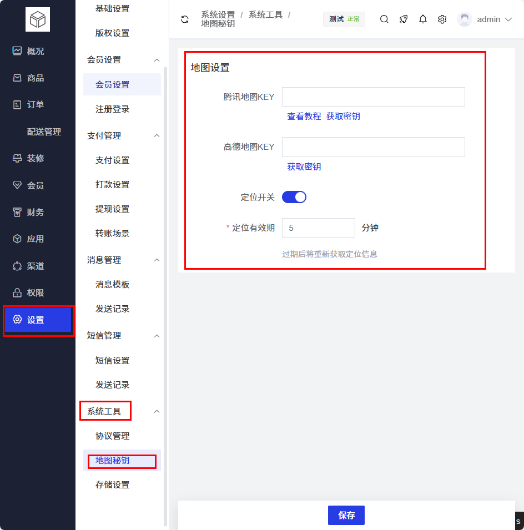Click the 保存 save button
Screen dimensions: 524x530
346,515
